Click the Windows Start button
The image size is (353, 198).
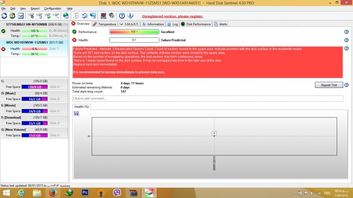click(x=6, y=193)
